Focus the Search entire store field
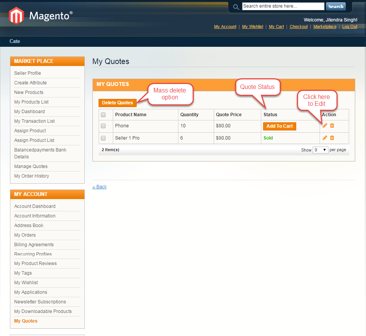 point(283,6)
